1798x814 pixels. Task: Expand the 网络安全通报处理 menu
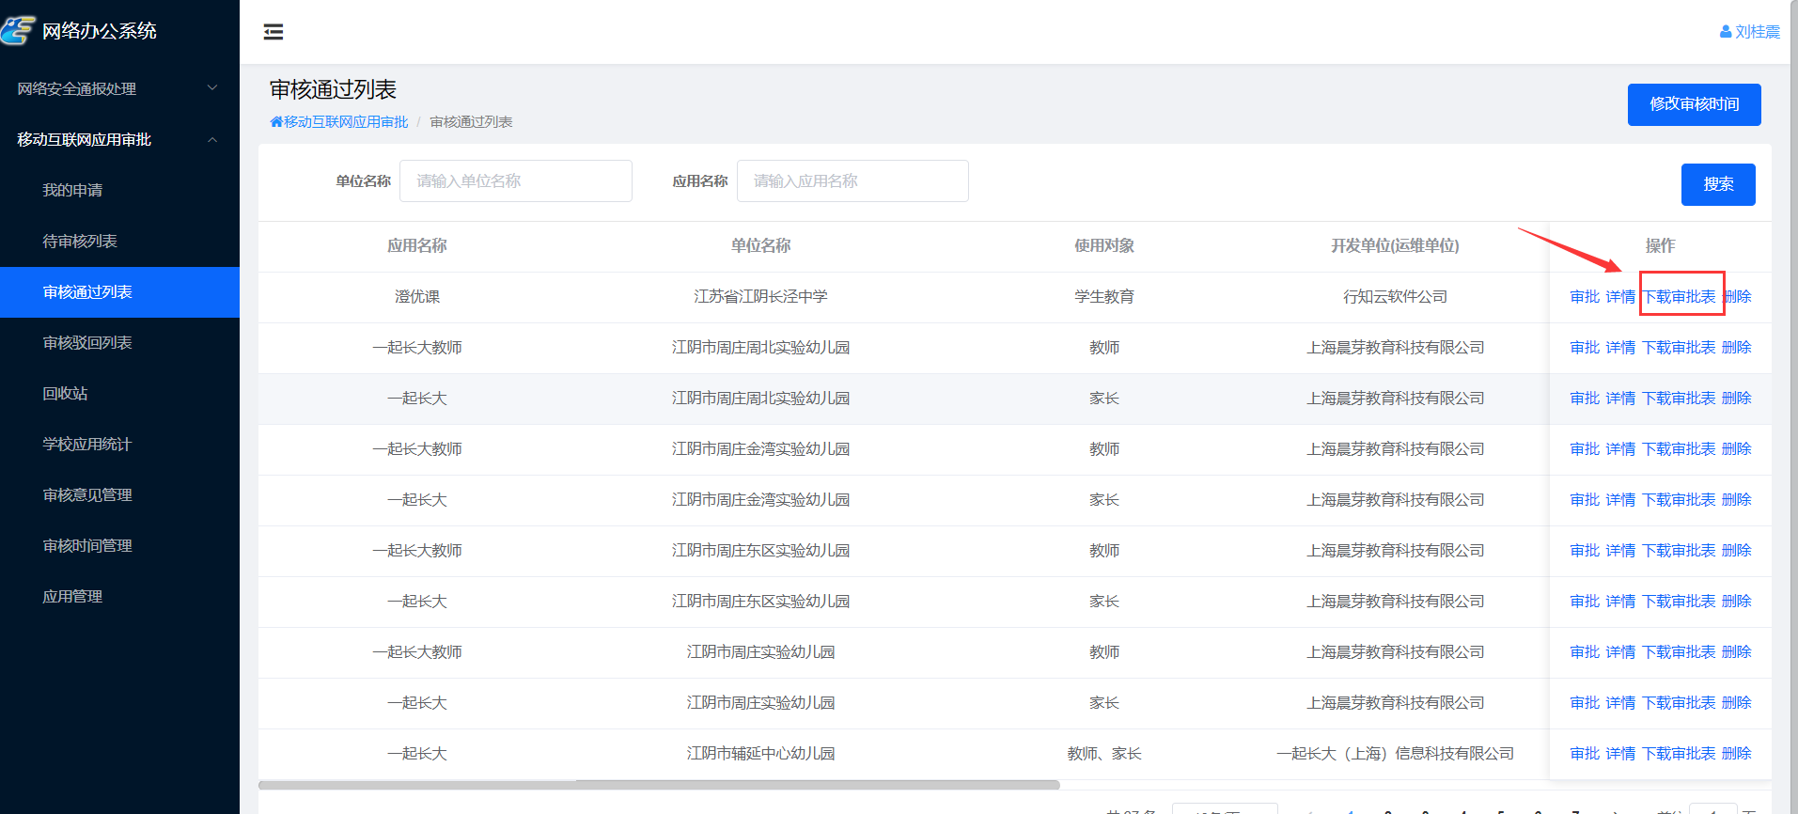pyautogui.click(x=119, y=88)
